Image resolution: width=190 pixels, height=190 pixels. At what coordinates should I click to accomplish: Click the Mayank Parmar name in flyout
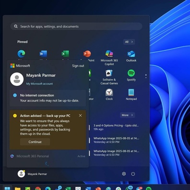click(41, 75)
